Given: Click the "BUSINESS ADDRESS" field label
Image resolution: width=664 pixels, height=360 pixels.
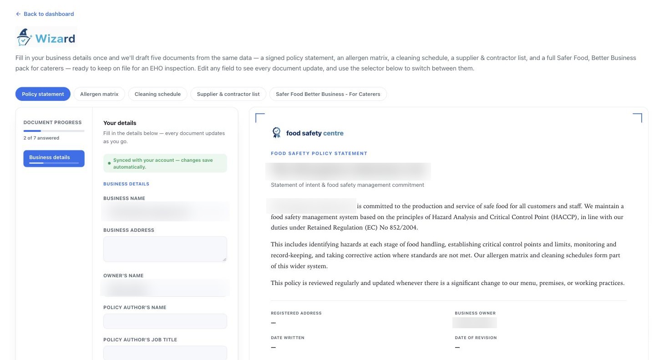Looking at the screenshot, I should point(129,230).
